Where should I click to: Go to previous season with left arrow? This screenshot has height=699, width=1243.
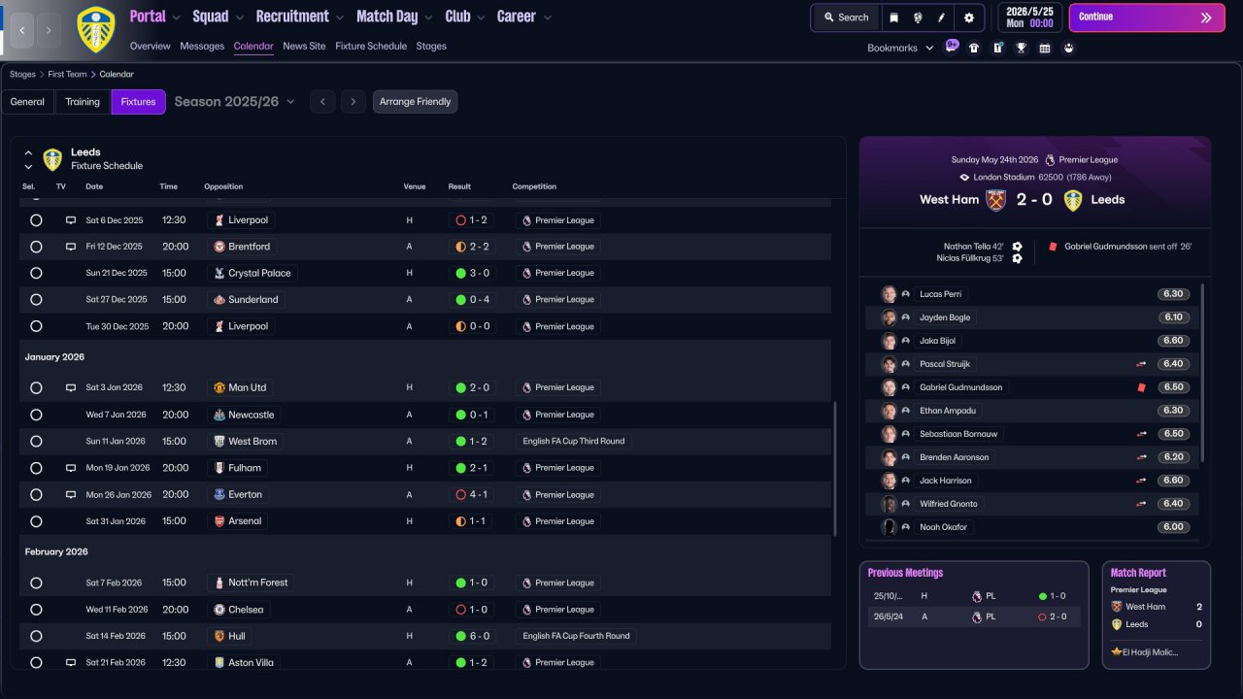coord(322,101)
